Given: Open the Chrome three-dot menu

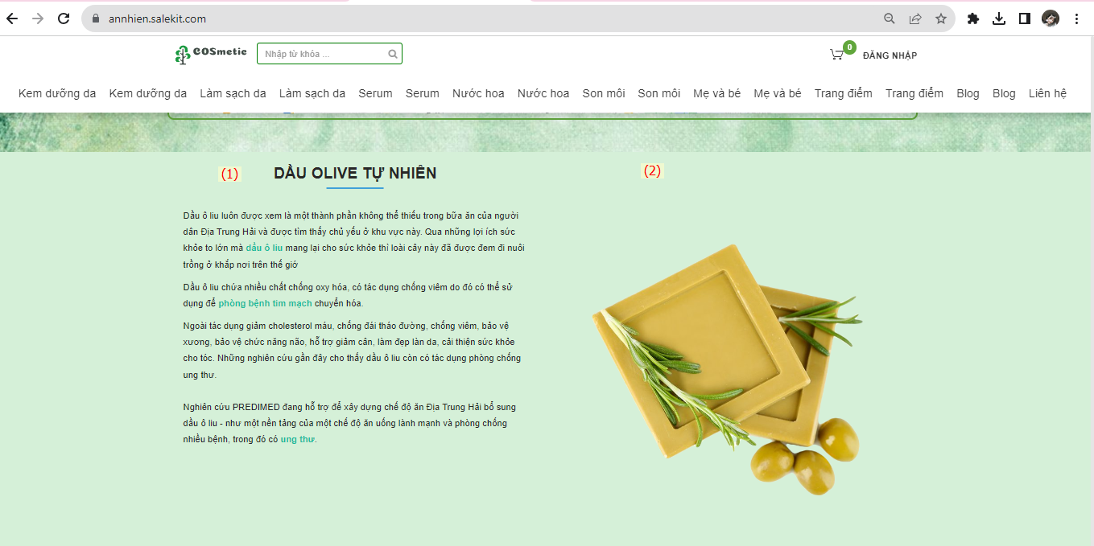Looking at the screenshot, I should tap(1077, 18).
